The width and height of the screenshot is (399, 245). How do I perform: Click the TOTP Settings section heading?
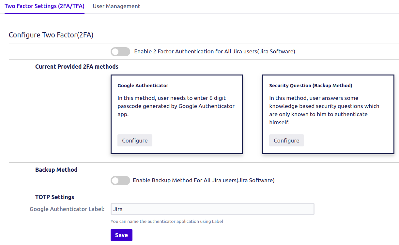(x=54, y=197)
